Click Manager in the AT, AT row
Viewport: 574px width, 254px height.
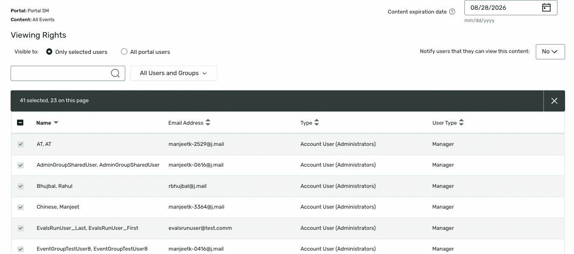click(443, 144)
